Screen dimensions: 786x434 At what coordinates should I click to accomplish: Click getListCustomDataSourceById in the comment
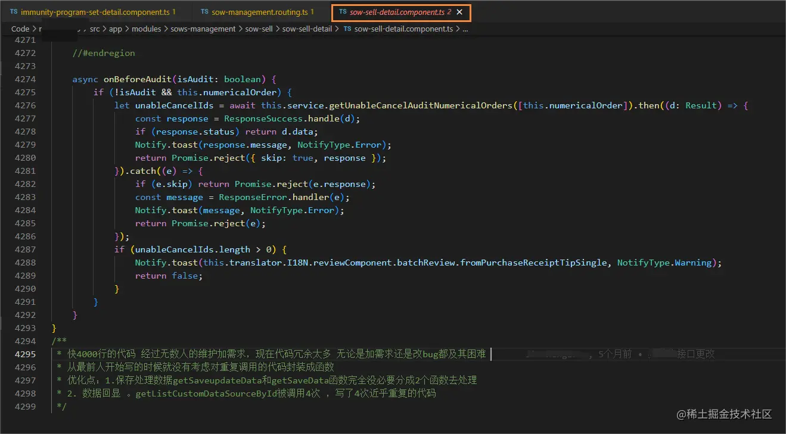[x=206, y=394]
